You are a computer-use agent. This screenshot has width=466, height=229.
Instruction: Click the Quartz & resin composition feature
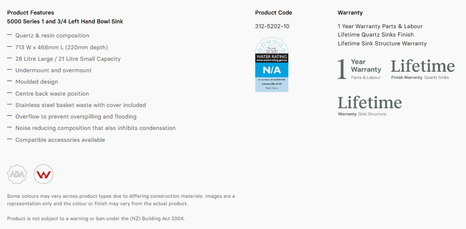coord(52,36)
